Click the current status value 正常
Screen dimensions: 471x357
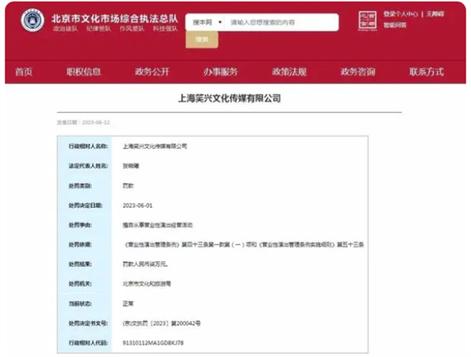tap(128, 304)
